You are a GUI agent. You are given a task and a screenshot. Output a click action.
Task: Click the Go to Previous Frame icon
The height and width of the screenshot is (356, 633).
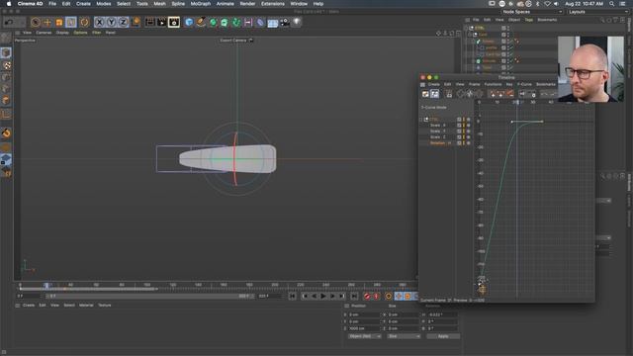[315, 297]
